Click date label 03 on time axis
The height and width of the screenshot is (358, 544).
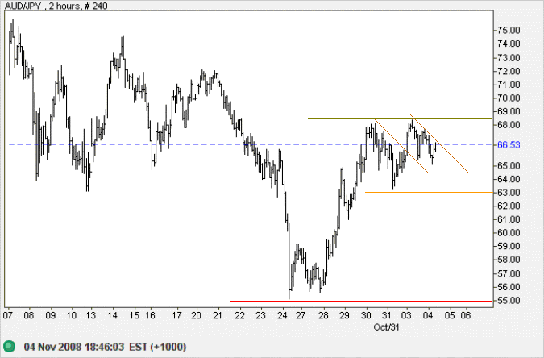tap(406, 315)
